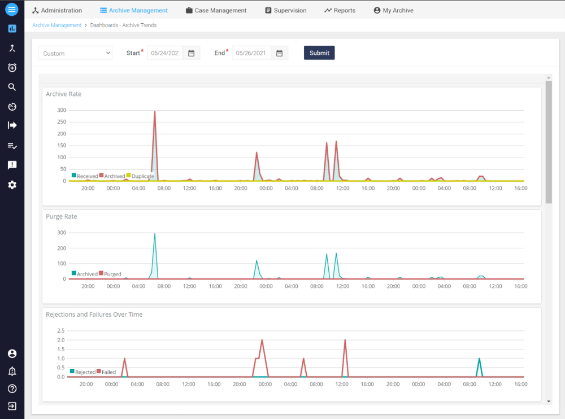565x419 pixels.
Task: Click the merge arrows sidebar icon
Action: (12, 48)
